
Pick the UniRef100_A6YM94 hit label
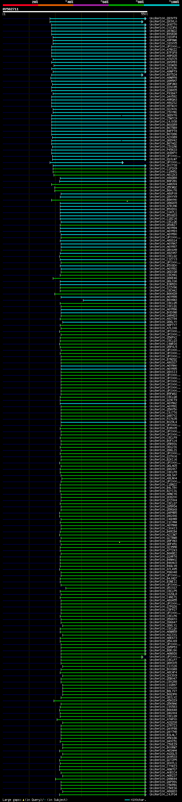point(163,228)
